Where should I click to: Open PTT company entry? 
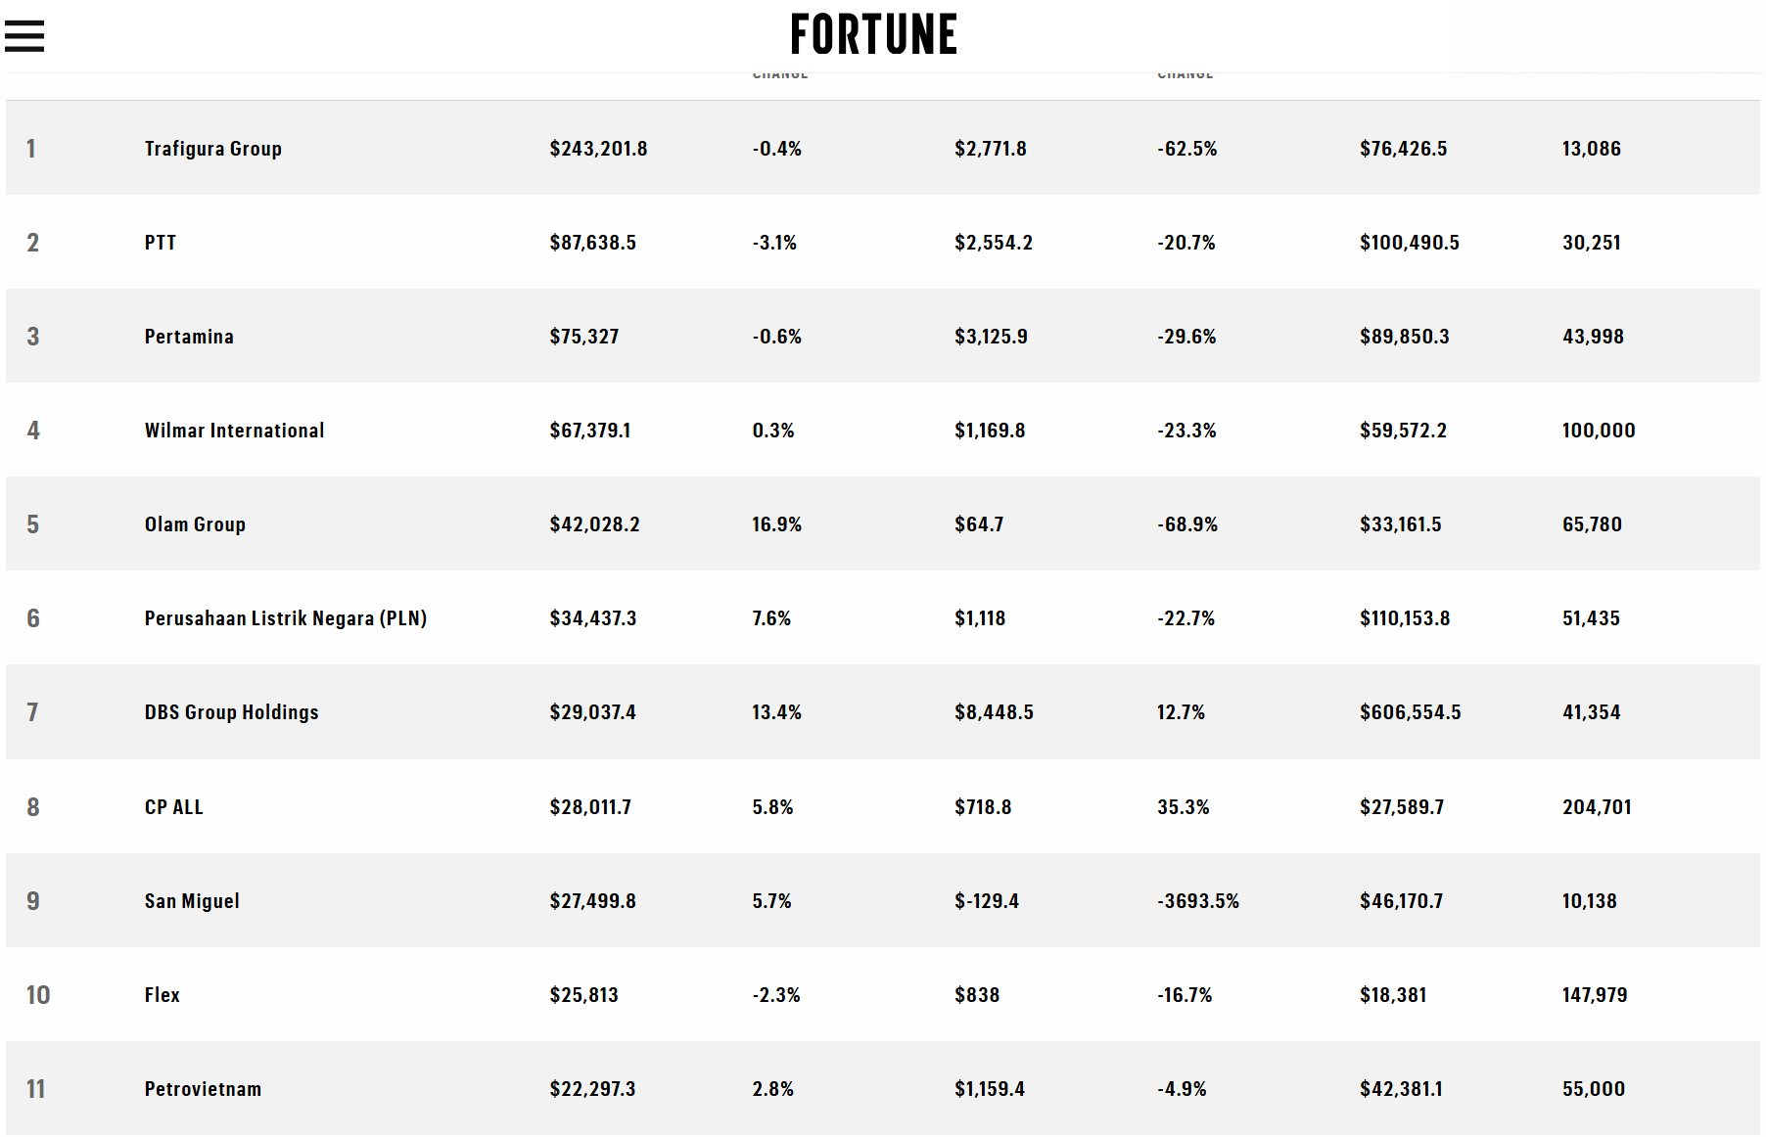point(161,243)
